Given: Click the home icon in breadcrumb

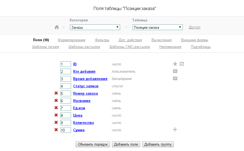Looking at the screenshot, I should (57, 27).
